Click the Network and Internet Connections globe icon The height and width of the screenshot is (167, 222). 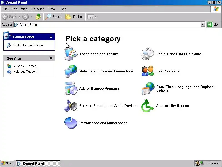[x=71, y=71]
